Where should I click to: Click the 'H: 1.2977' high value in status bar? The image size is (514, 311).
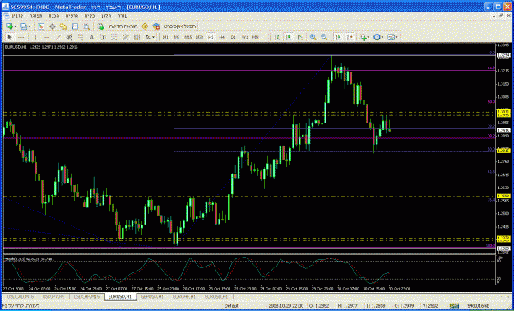pyautogui.click(x=348, y=306)
